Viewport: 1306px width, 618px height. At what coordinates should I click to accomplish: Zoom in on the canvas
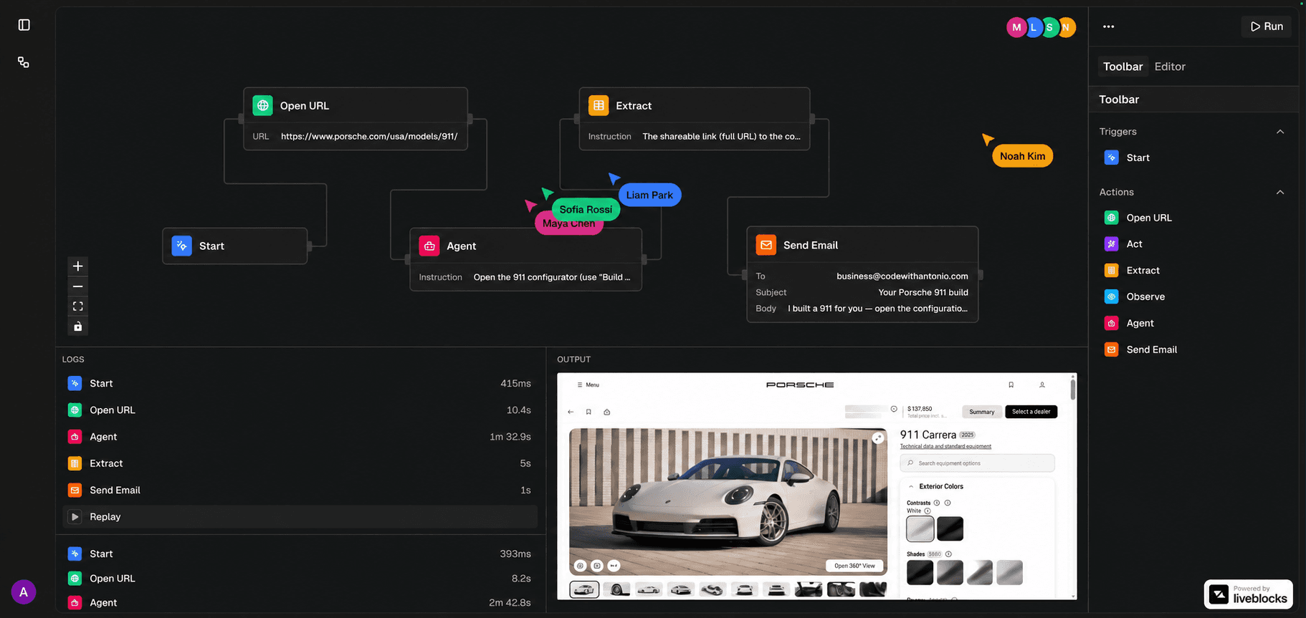click(x=78, y=266)
